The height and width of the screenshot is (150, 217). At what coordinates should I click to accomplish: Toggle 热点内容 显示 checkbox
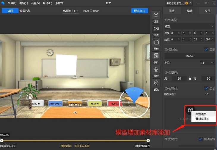click(x=206, y=88)
